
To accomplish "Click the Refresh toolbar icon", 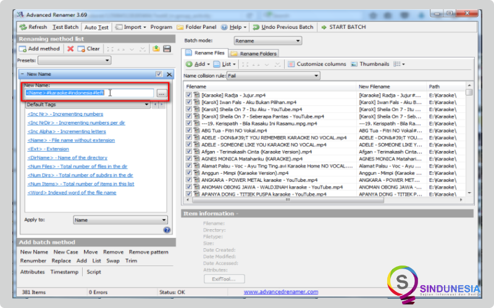I will [x=23, y=27].
